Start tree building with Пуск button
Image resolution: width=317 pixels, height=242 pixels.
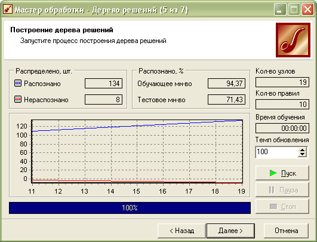[x=282, y=173]
